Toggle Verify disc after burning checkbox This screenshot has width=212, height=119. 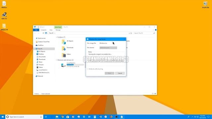(88, 69)
